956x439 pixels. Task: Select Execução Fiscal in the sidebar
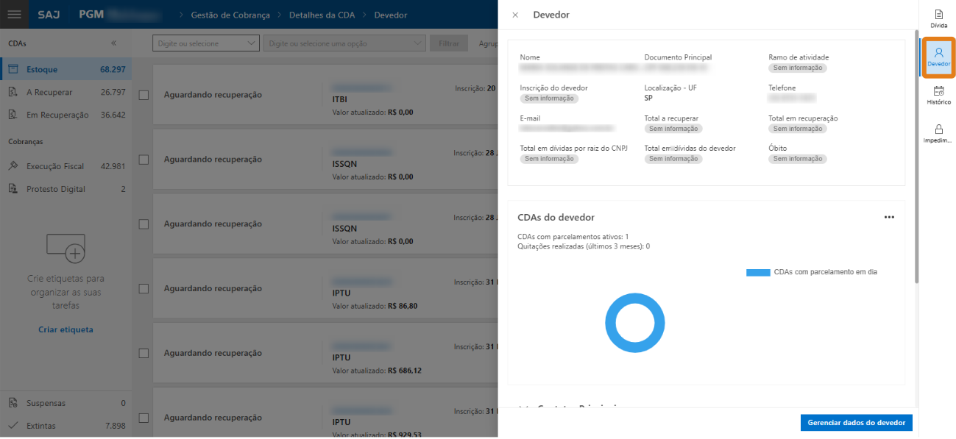[x=55, y=166]
